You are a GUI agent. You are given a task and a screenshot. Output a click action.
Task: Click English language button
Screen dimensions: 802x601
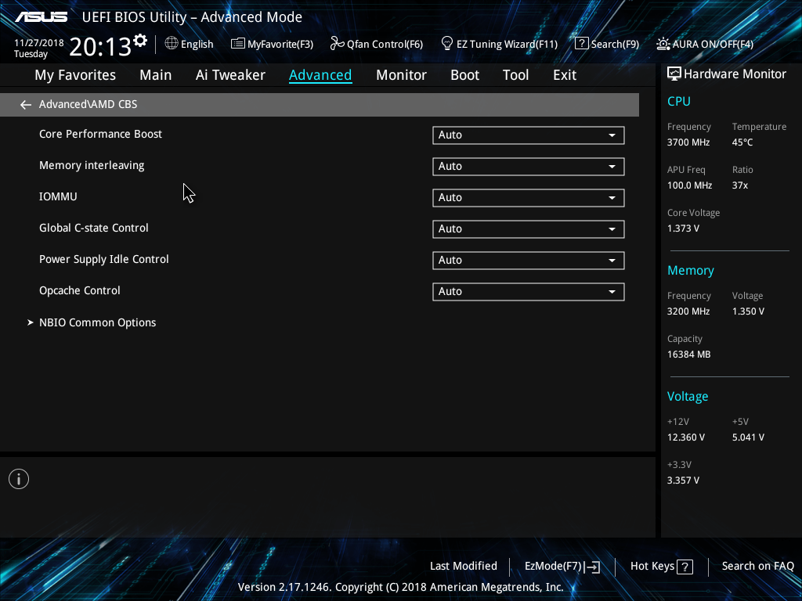[190, 44]
